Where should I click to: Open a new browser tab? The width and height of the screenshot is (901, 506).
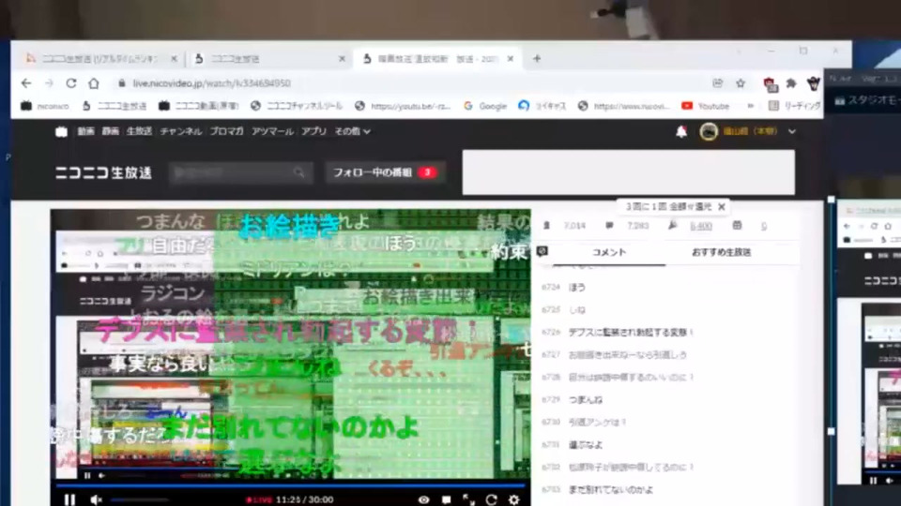(537, 58)
